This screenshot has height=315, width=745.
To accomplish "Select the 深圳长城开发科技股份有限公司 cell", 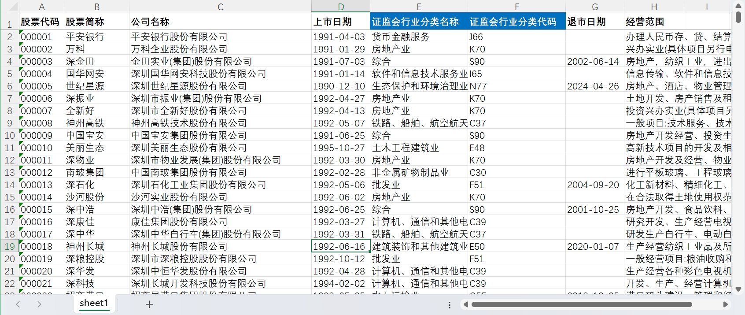I will click(x=221, y=284).
